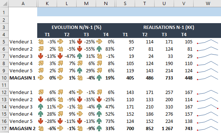221x133 pixels.
Task: Select the cell with value 310
Action: 164,107
